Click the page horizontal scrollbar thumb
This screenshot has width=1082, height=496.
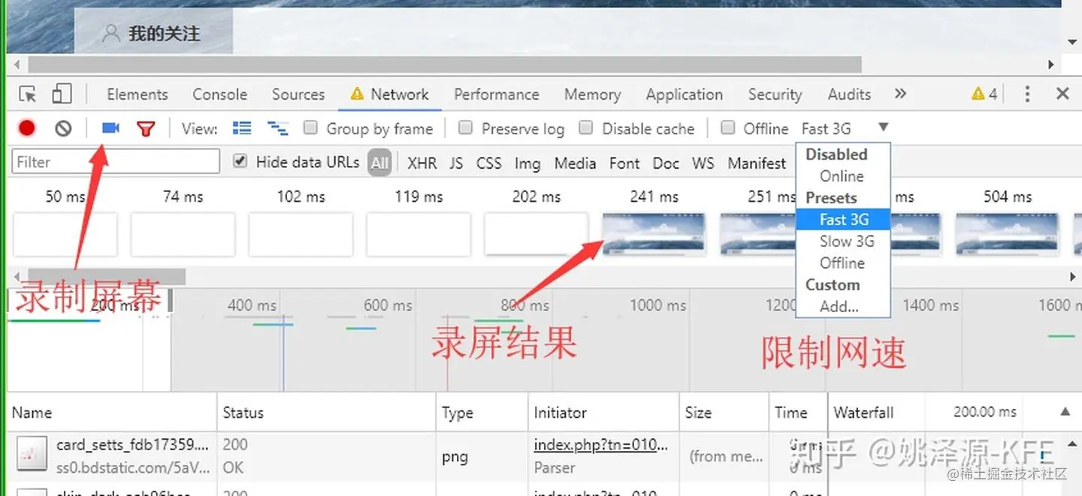point(445,65)
